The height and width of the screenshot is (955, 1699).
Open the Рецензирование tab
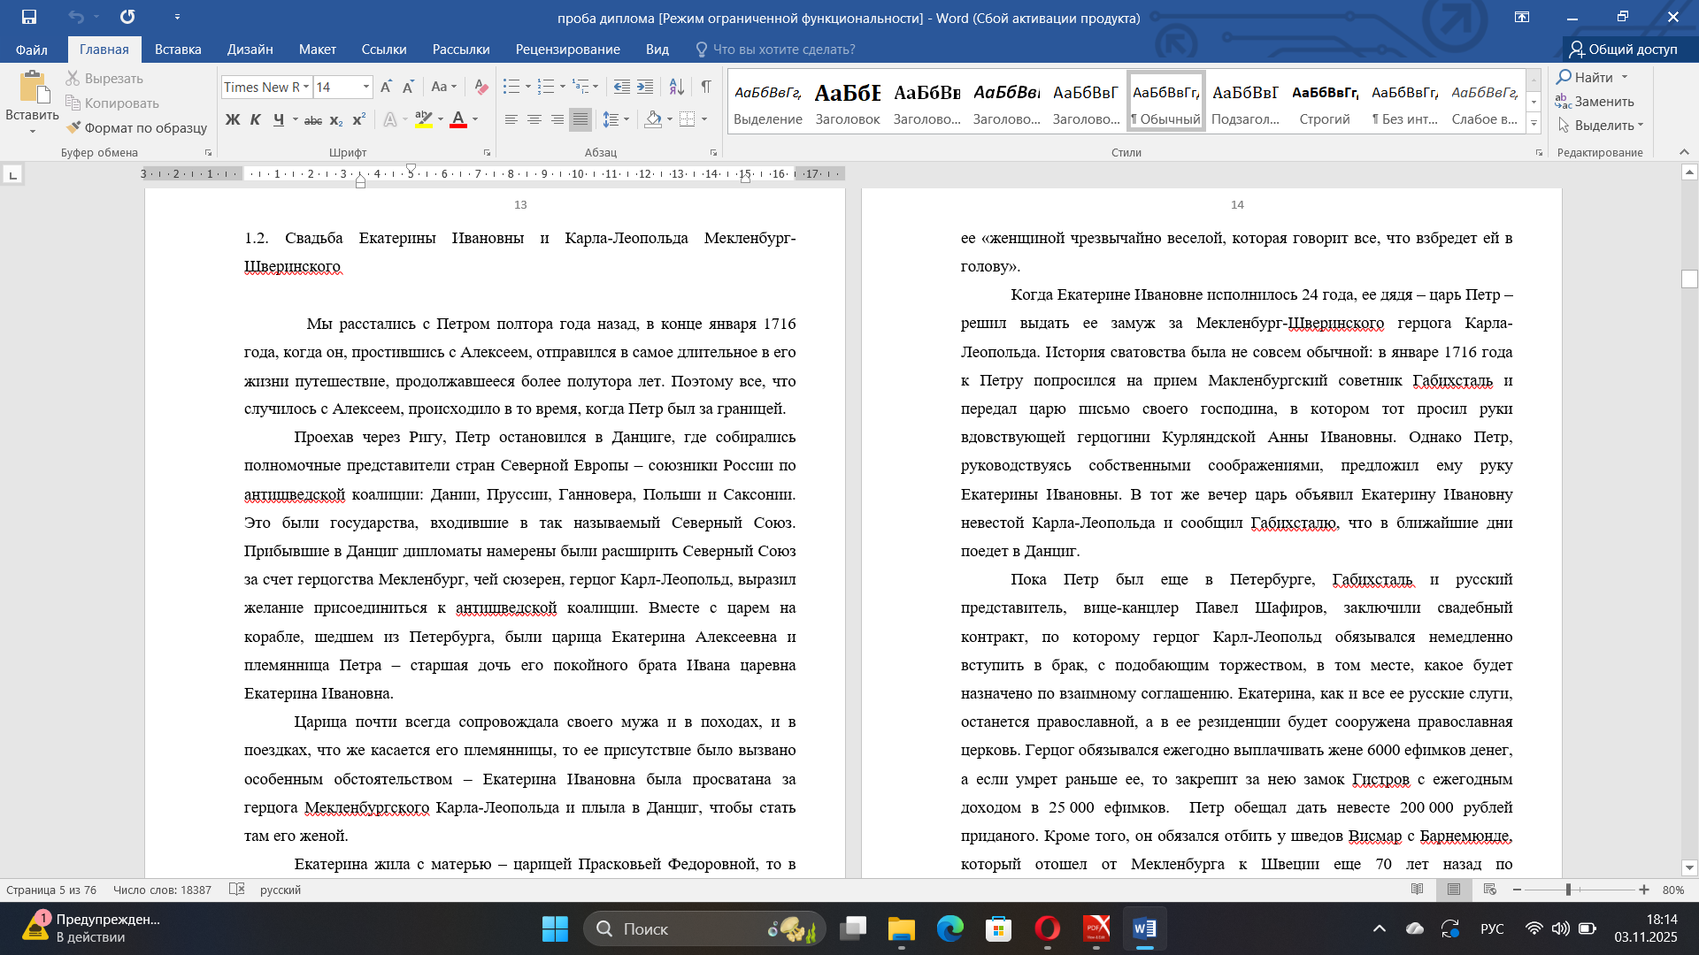point(567,50)
